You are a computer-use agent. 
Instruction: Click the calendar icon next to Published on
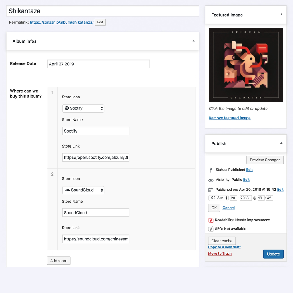pyautogui.click(x=211, y=189)
